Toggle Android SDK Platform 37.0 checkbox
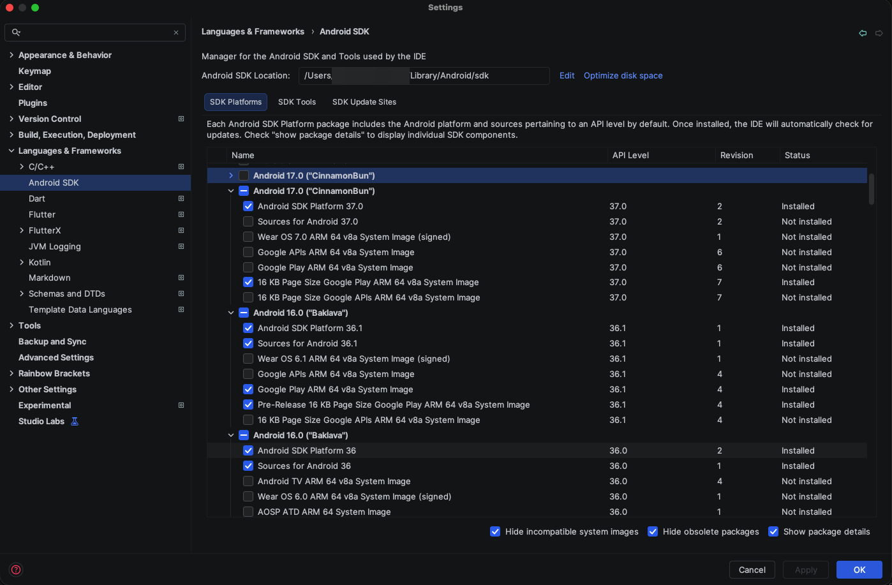892x585 pixels. point(248,206)
